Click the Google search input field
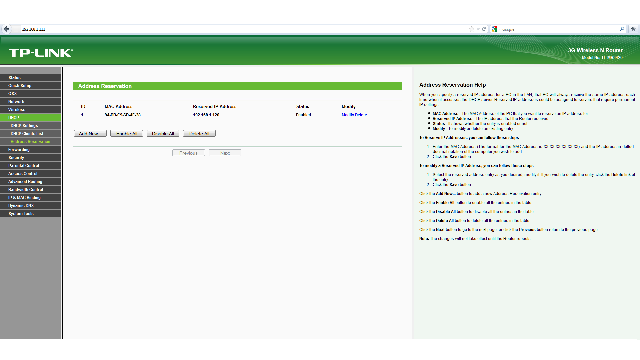This screenshot has width=640, height=360. click(560, 29)
